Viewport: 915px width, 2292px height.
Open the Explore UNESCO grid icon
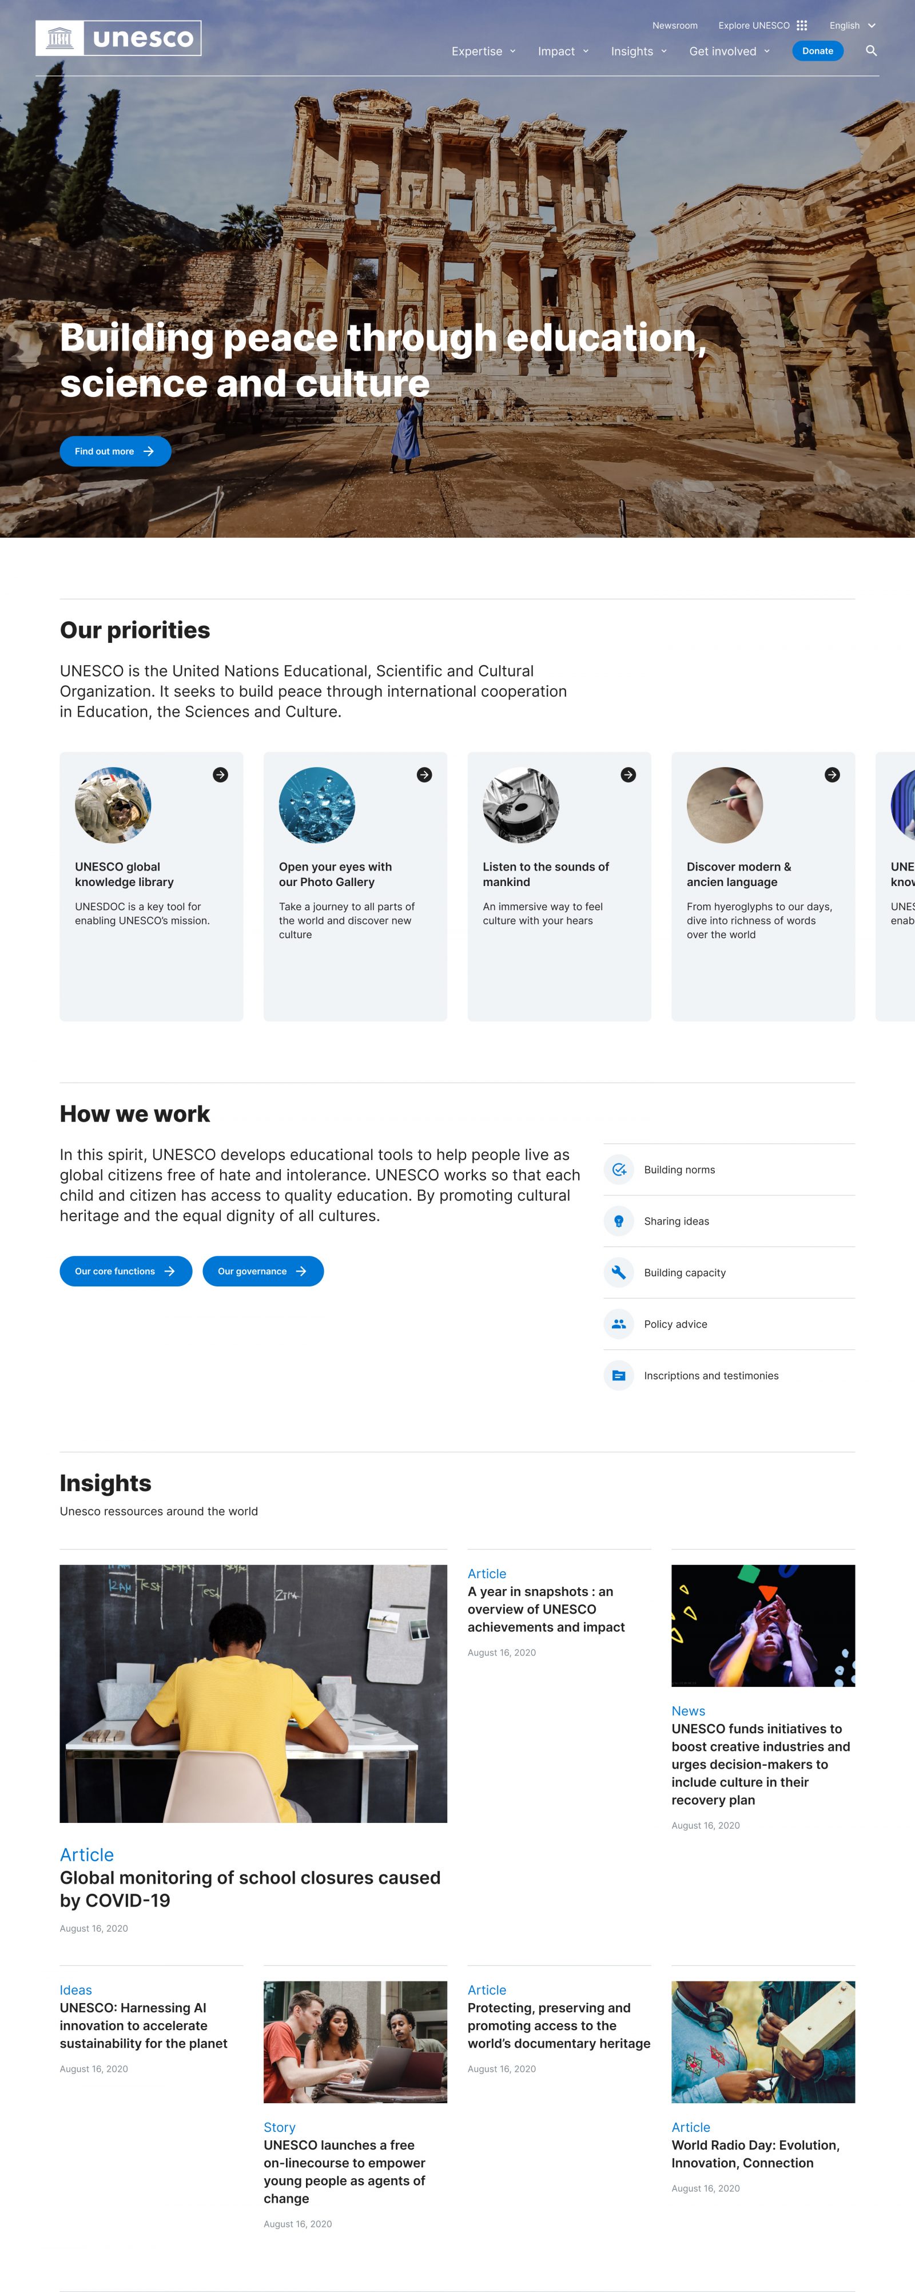802,26
